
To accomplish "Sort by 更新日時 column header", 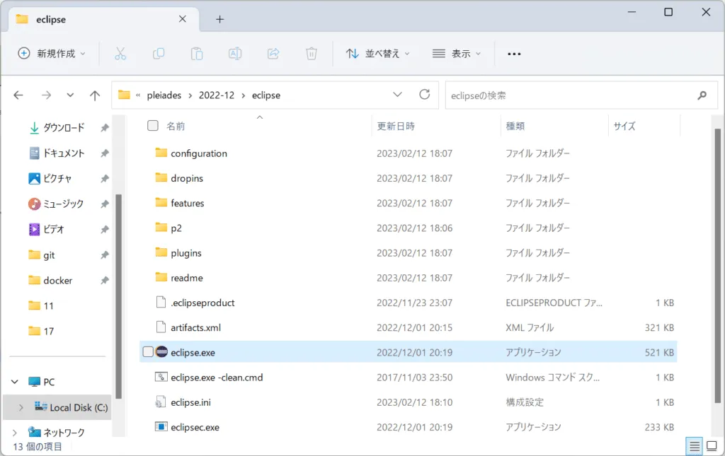I will point(396,126).
